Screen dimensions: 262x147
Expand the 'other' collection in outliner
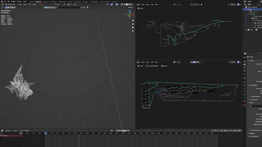(246, 30)
